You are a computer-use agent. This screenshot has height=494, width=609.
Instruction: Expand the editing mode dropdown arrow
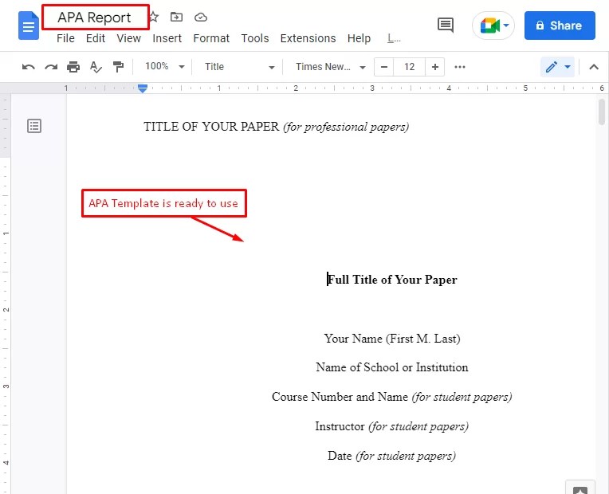(568, 67)
